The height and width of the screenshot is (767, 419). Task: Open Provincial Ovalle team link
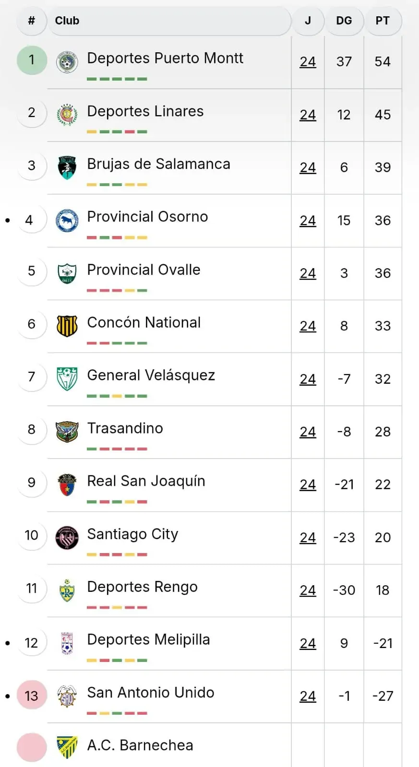(x=144, y=270)
